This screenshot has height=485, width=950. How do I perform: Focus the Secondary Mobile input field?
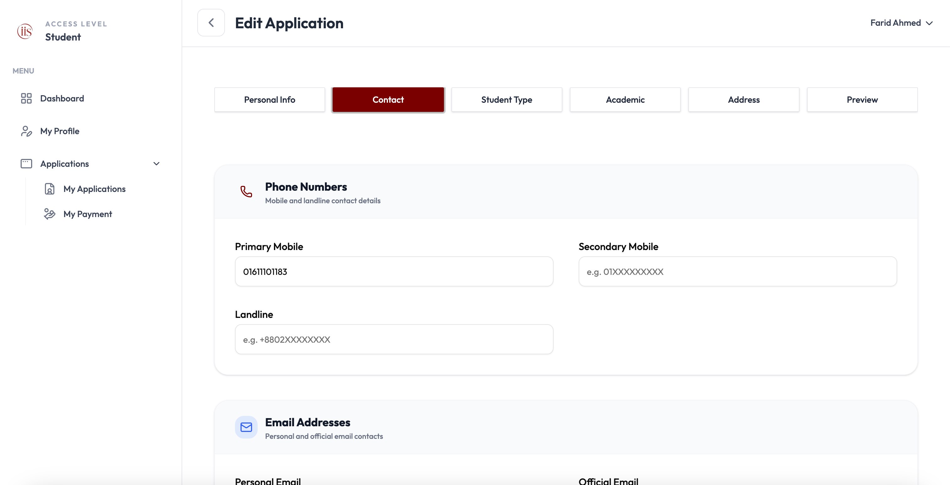coord(738,271)
